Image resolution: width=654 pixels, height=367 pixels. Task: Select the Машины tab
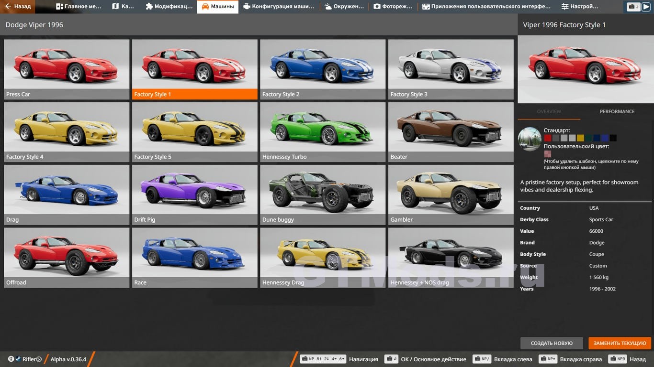(x=218, y=7)
